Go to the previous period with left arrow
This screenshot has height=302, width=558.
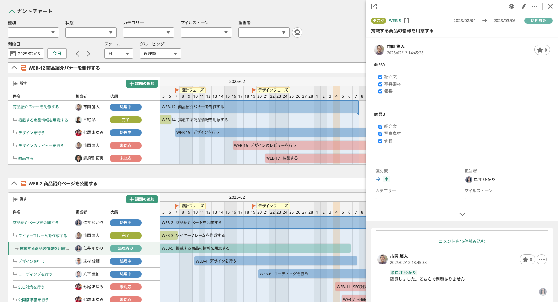click(78, 54)
